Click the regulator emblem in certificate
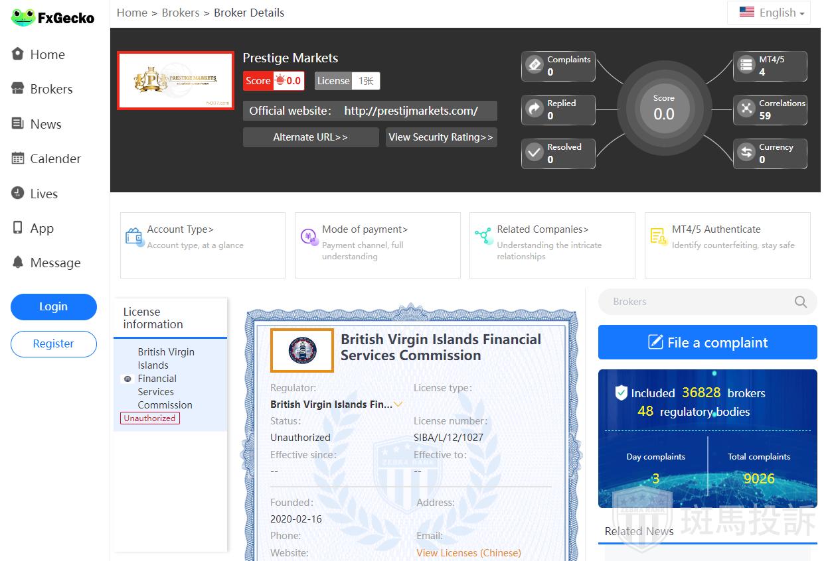The height and width of the screenshot is (561, 828). tap(302, 350)
